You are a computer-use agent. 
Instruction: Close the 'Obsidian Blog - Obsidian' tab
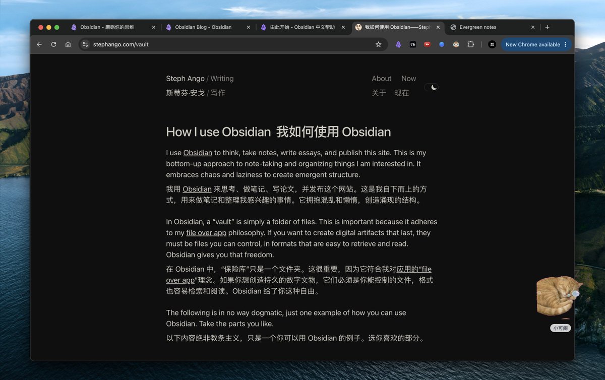pos(249,27)
